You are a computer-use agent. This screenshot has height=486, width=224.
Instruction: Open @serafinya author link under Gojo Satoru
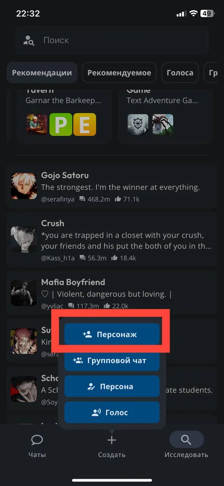58,199
